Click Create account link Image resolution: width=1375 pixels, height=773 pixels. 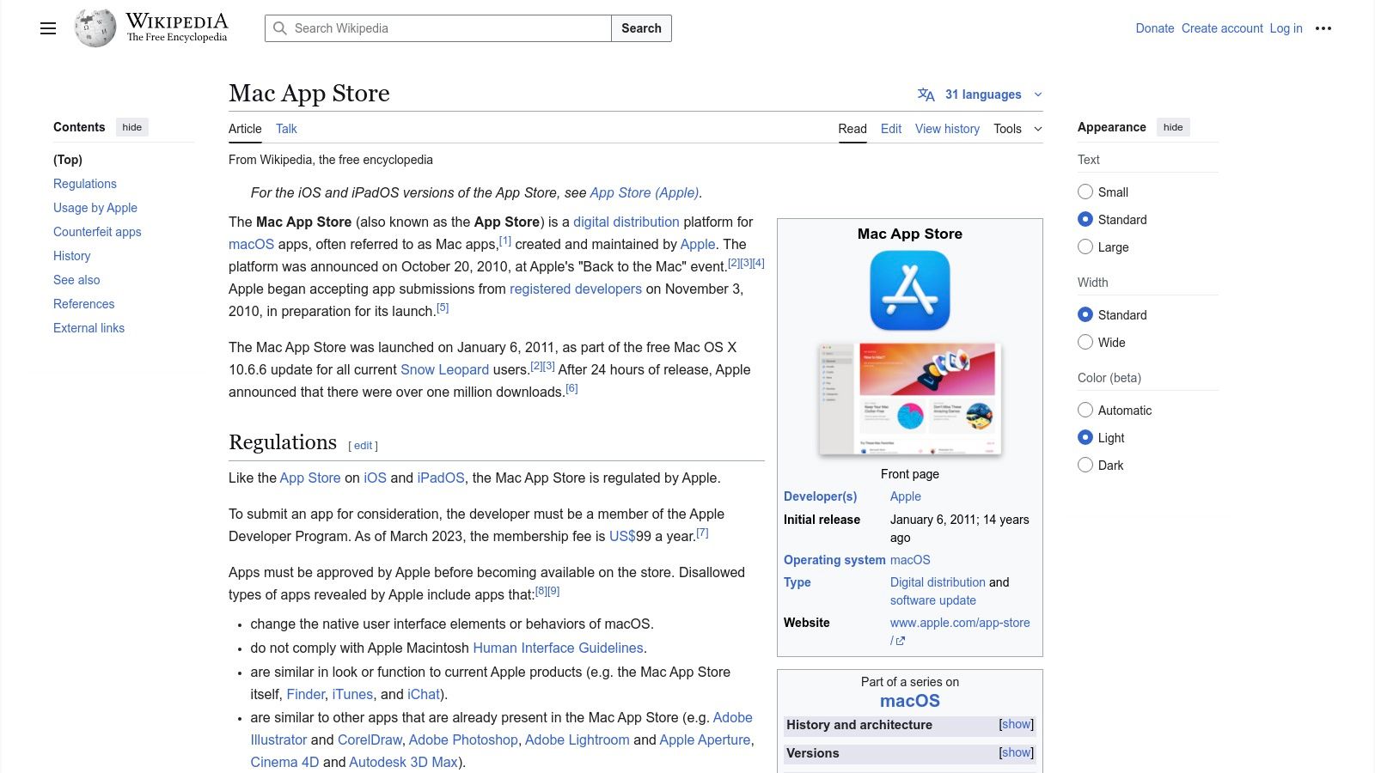point(1222,28)
